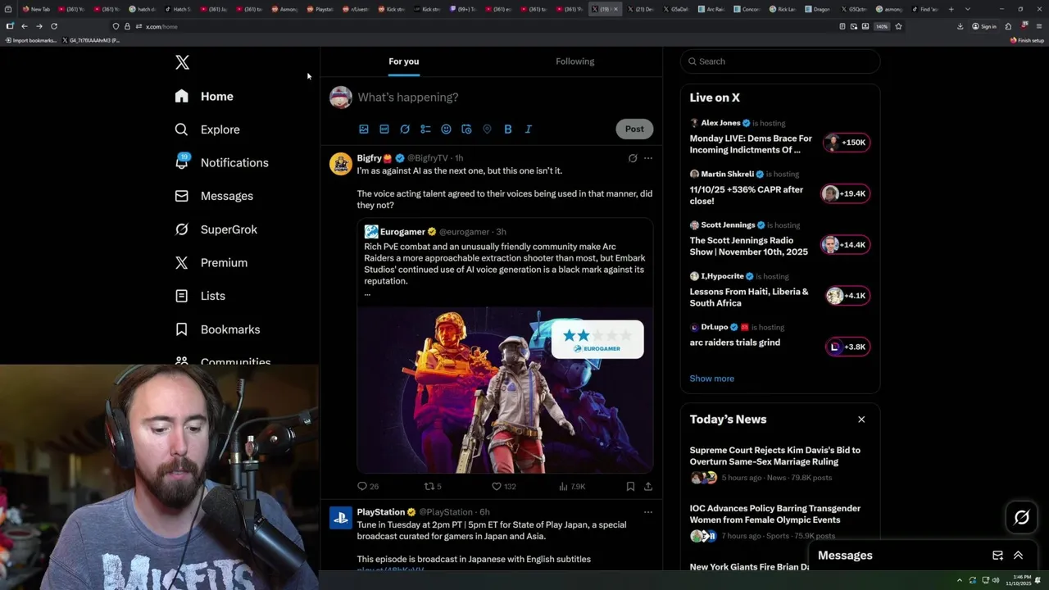This screenshot has height=590, width=1049.
Task: Open SuperGrok from the sidebar
Action: [216, 229]
